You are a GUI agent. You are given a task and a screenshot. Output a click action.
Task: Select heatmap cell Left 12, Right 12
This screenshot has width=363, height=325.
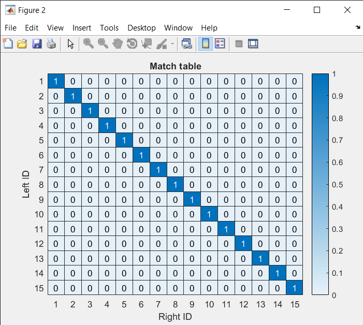pyautogui.click(x=243, y=244)
